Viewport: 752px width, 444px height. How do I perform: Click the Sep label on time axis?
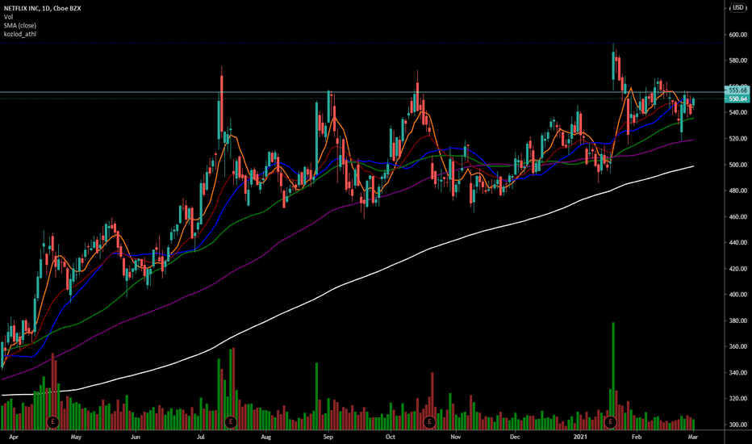(x=328, y=438)
